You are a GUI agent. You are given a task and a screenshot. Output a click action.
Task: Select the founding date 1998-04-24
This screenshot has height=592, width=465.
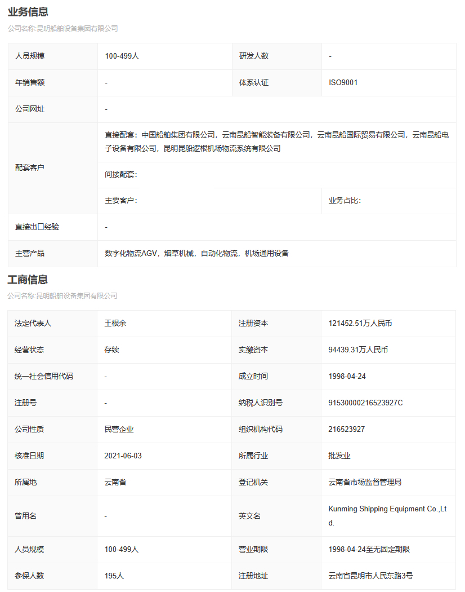point(347,377)
